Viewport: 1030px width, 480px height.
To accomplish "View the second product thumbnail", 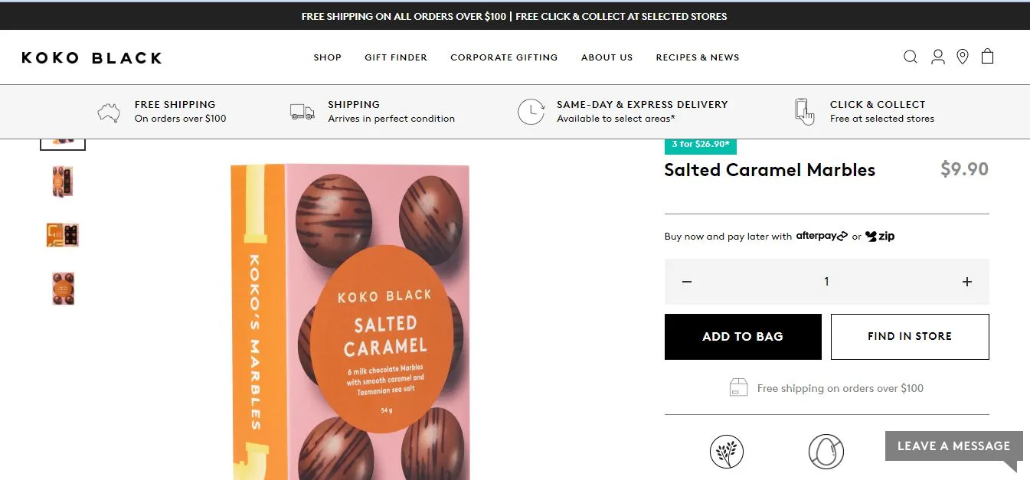I will (63, 182).
